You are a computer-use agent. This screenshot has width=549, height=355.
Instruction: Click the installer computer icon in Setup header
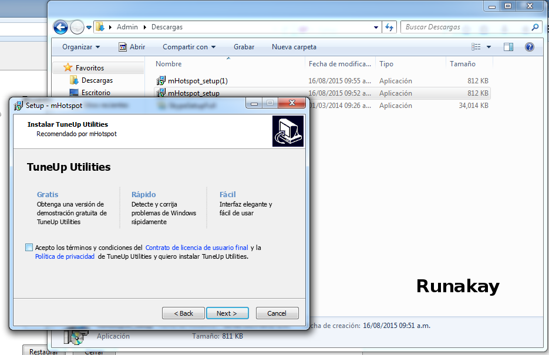pyautogui.click(x=288, y=131)
